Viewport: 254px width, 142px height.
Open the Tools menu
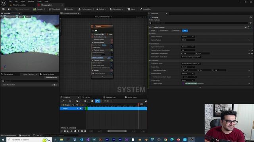coord(39,1)
